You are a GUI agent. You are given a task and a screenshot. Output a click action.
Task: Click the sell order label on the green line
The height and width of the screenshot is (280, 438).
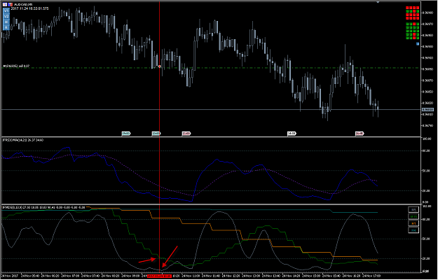(16, 66)
